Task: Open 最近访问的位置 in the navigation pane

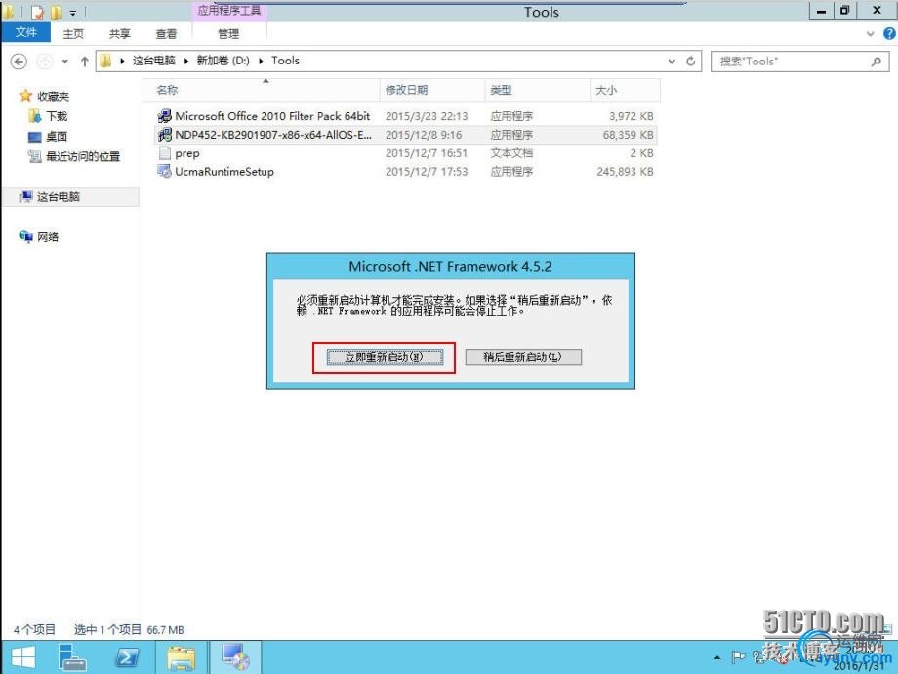Action: [83, 156]
